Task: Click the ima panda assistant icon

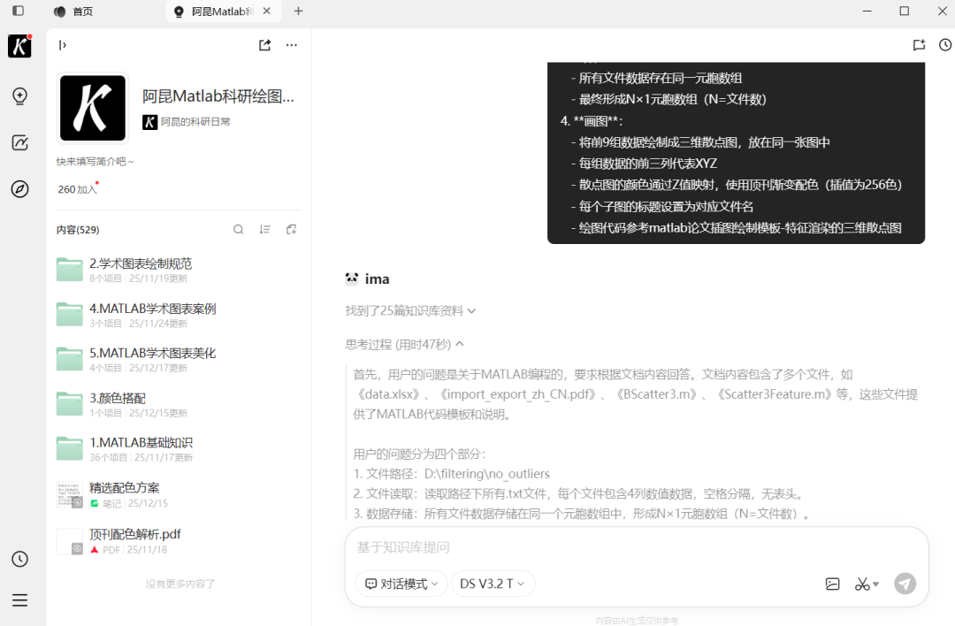Action: point(352,279)
